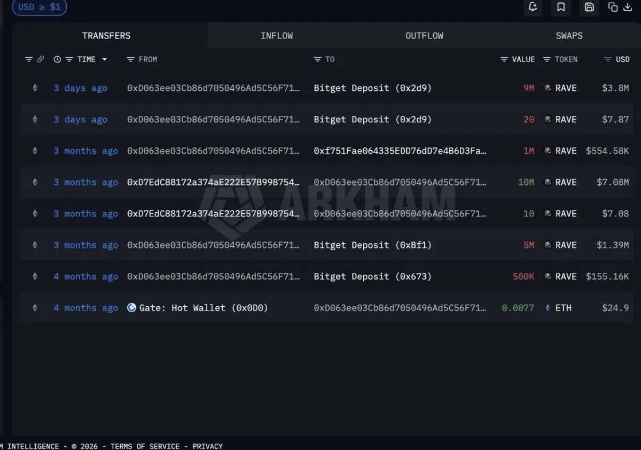Open the FROM column filter icon
Viewport: 641px width, 450px height.
click(130, 59)
